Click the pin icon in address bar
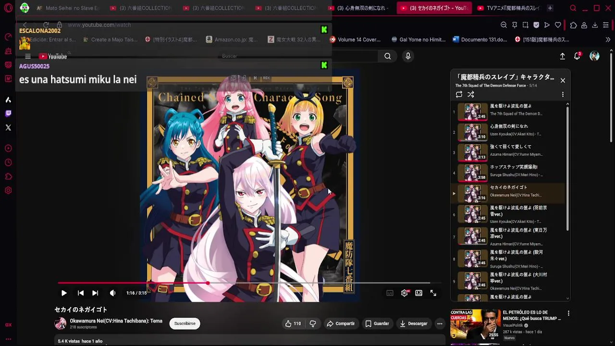 pyautogui.click(x=515, y=25)
